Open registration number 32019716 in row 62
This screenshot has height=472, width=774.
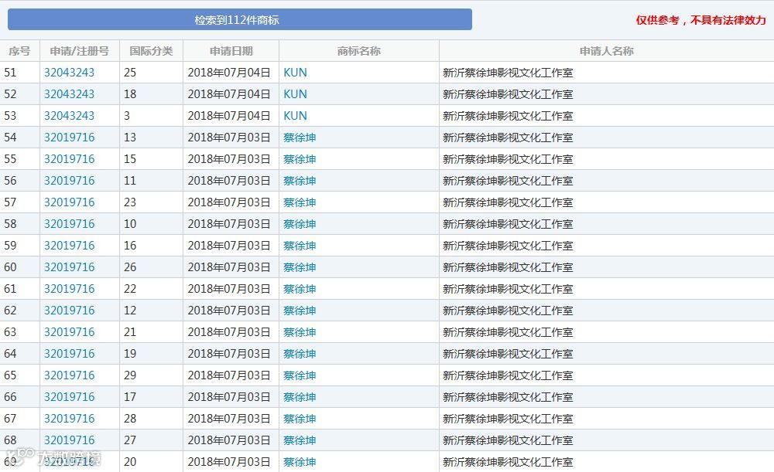tap(69, 311)
